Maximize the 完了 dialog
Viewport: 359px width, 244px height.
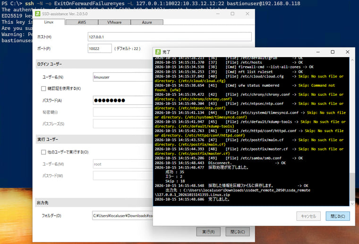[x=333, y=52]
